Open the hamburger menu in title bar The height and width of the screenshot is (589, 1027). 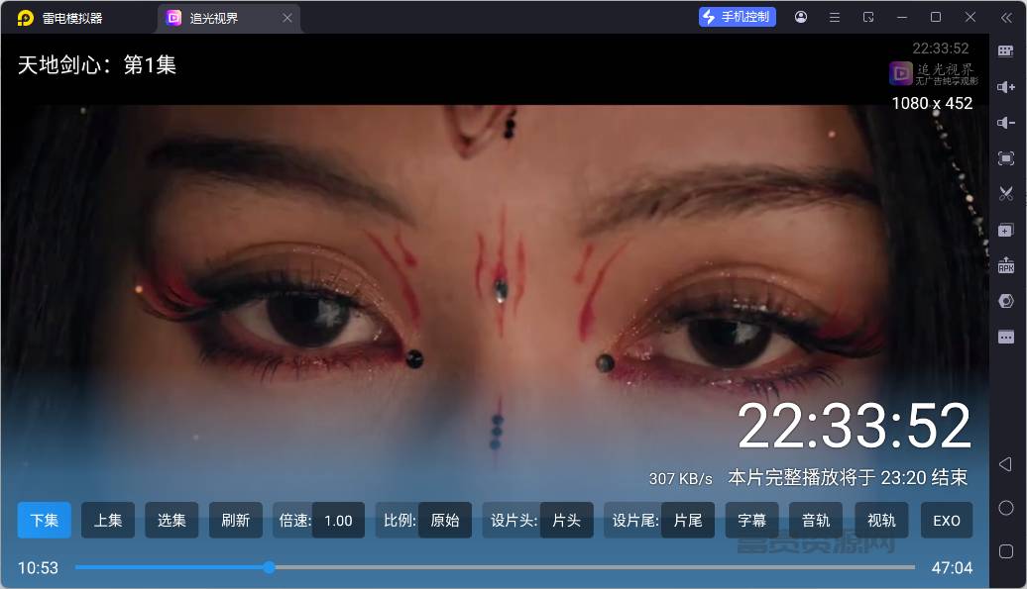click(835, 17)
